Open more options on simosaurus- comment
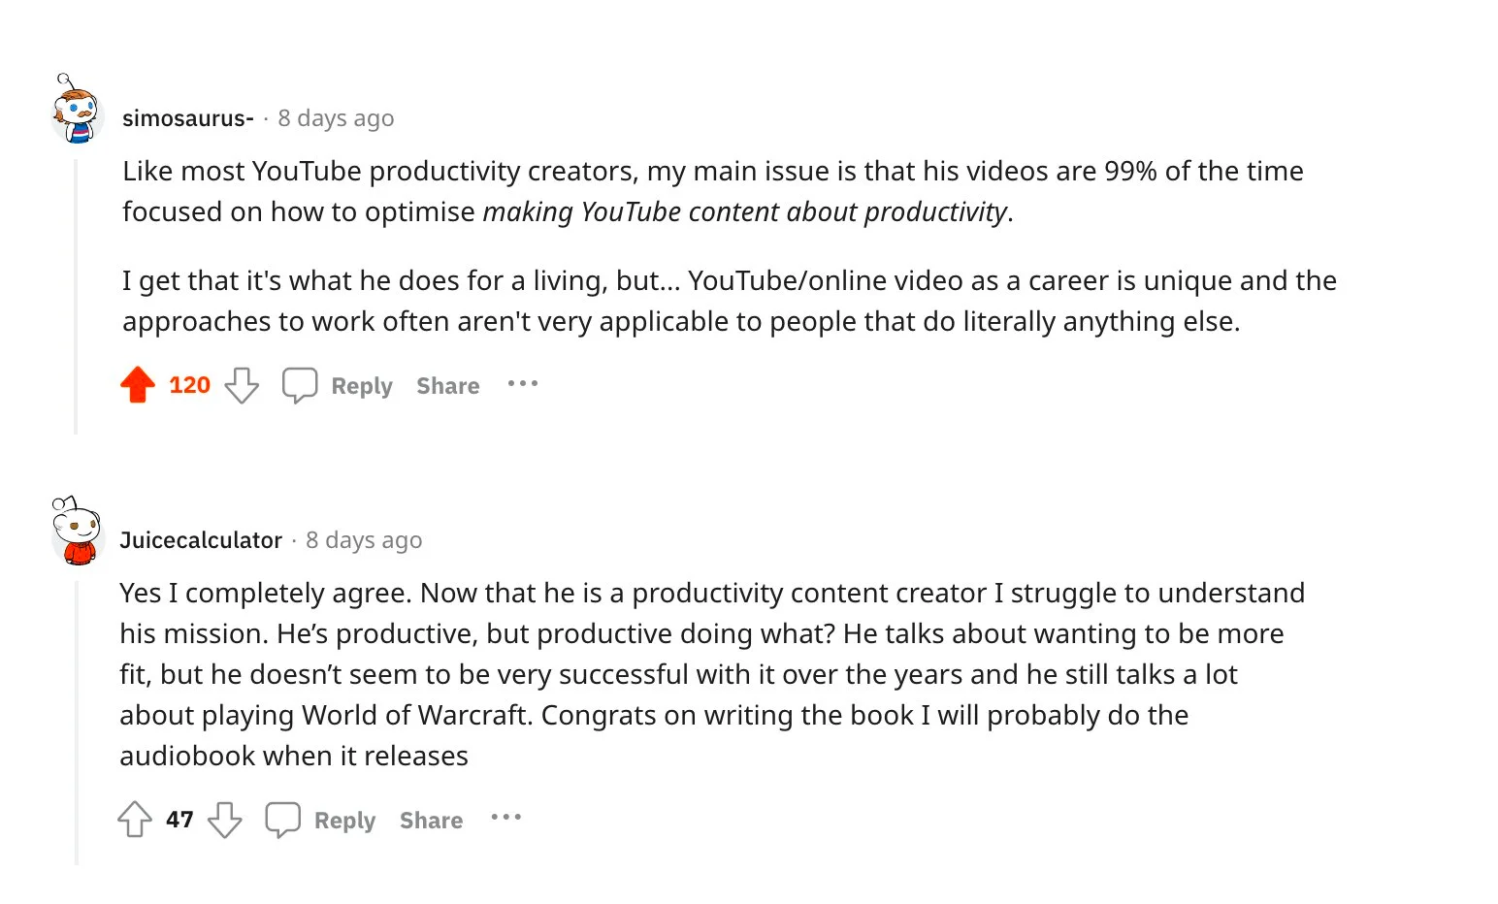 point(523,384)
